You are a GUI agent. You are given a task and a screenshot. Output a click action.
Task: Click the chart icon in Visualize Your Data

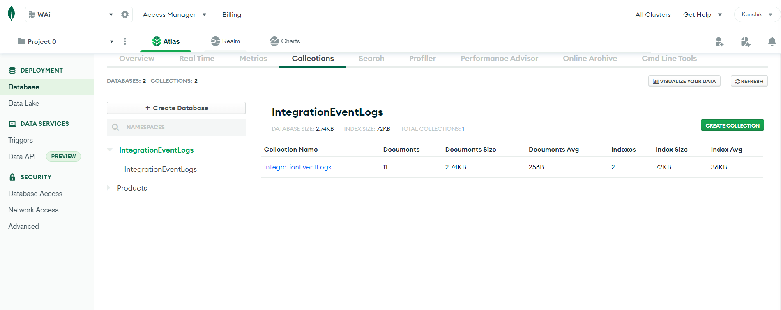tap(656, 82)
